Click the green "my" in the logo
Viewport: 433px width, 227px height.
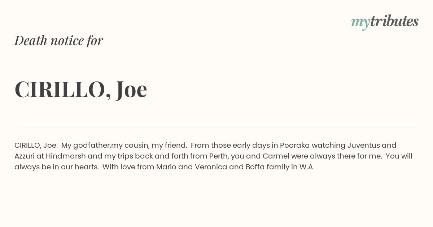[x=360, y=23]
